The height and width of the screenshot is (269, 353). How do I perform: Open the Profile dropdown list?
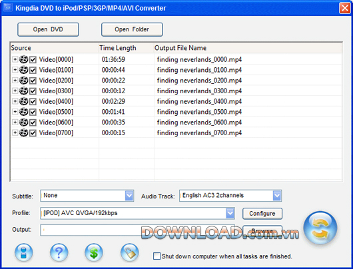(x=230, y=213)
